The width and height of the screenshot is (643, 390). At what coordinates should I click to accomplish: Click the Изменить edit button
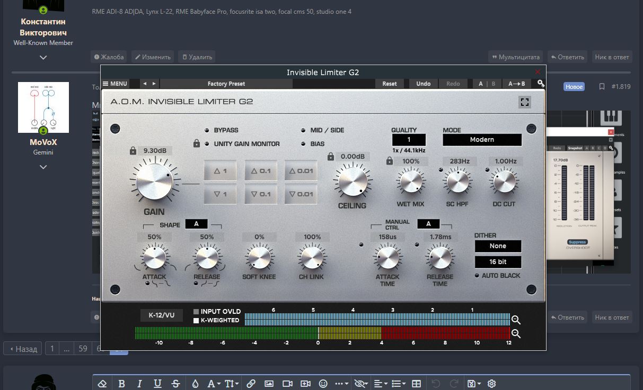152,57
